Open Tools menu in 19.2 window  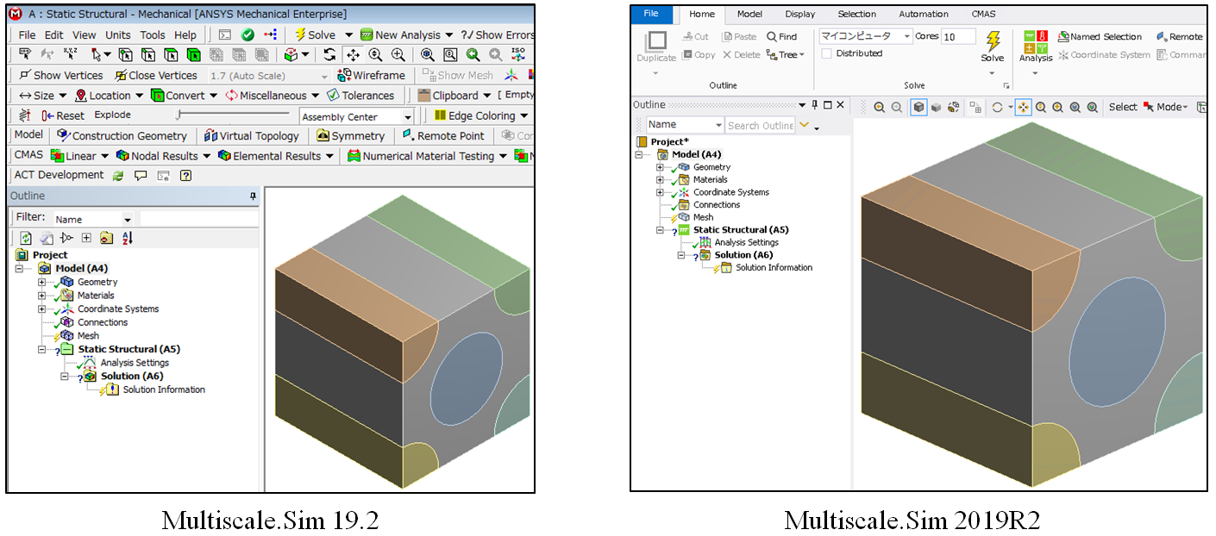(x=153, y=34)
